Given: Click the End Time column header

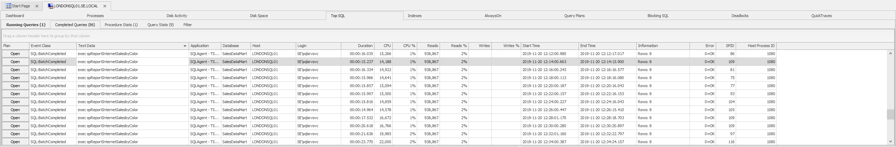Looking at the screenshot, I should (x=608, y=46).
